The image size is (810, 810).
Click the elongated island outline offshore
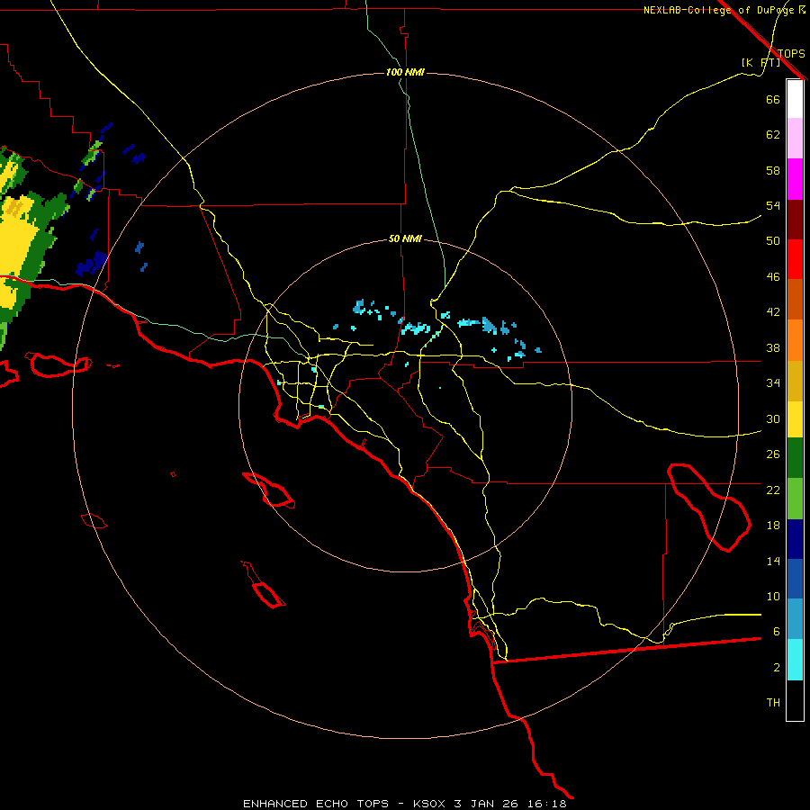[x=268, y=490]
